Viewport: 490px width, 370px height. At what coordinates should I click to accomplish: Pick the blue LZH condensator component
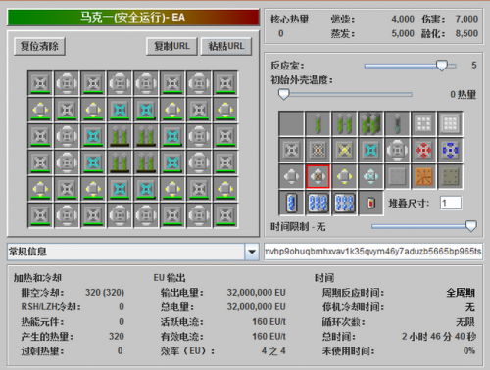450,151
